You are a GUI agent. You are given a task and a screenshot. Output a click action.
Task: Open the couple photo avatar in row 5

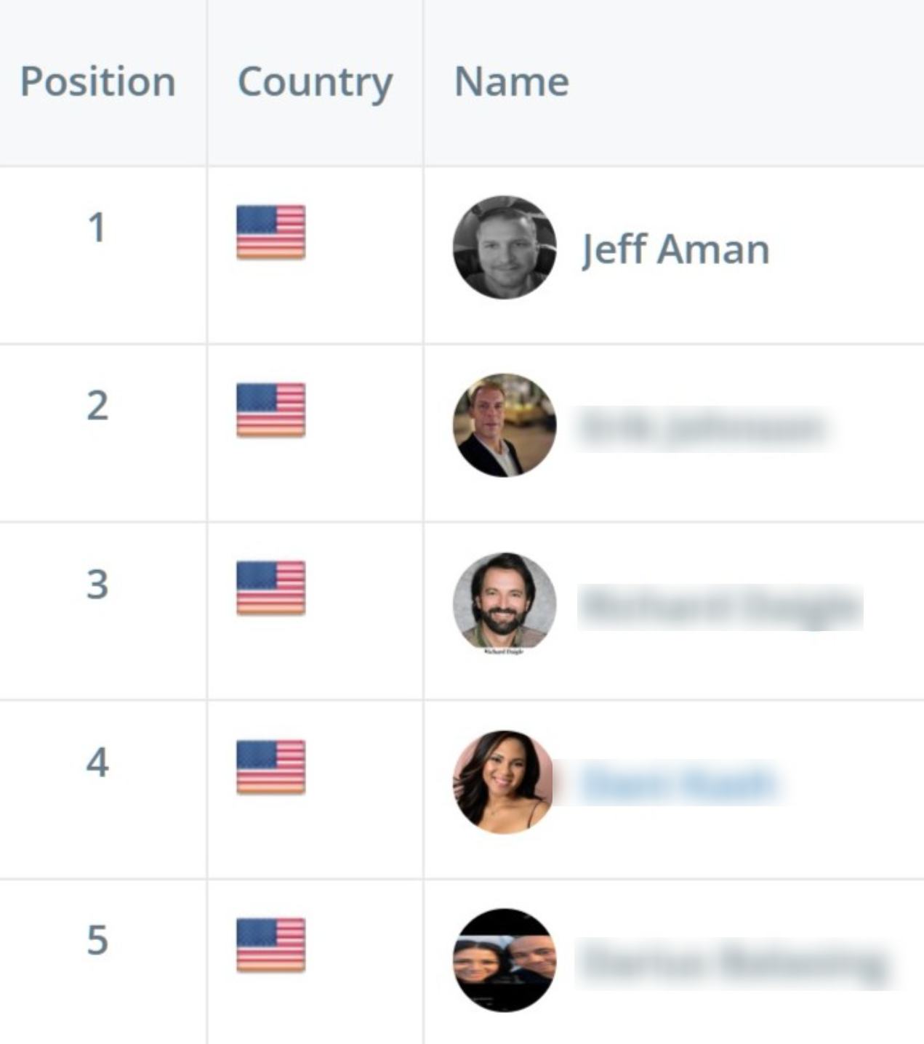pos(505,960)
